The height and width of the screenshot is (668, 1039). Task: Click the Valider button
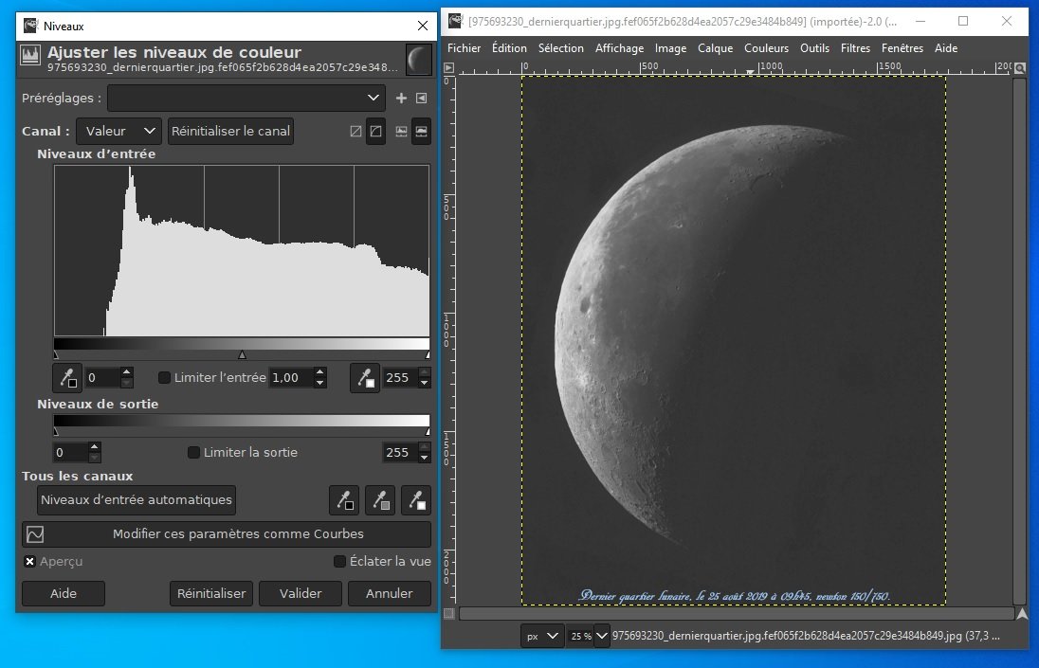point(301,593)
